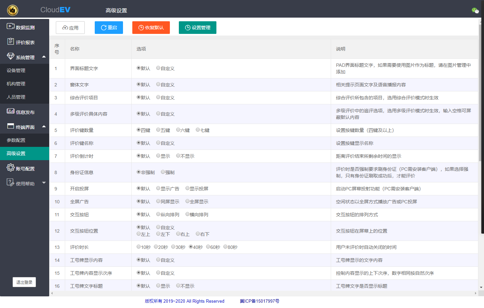This screenshot has height=308, width=484.
Task: Select 全屏显示 for 全屏广告
Action: [187, 201]
